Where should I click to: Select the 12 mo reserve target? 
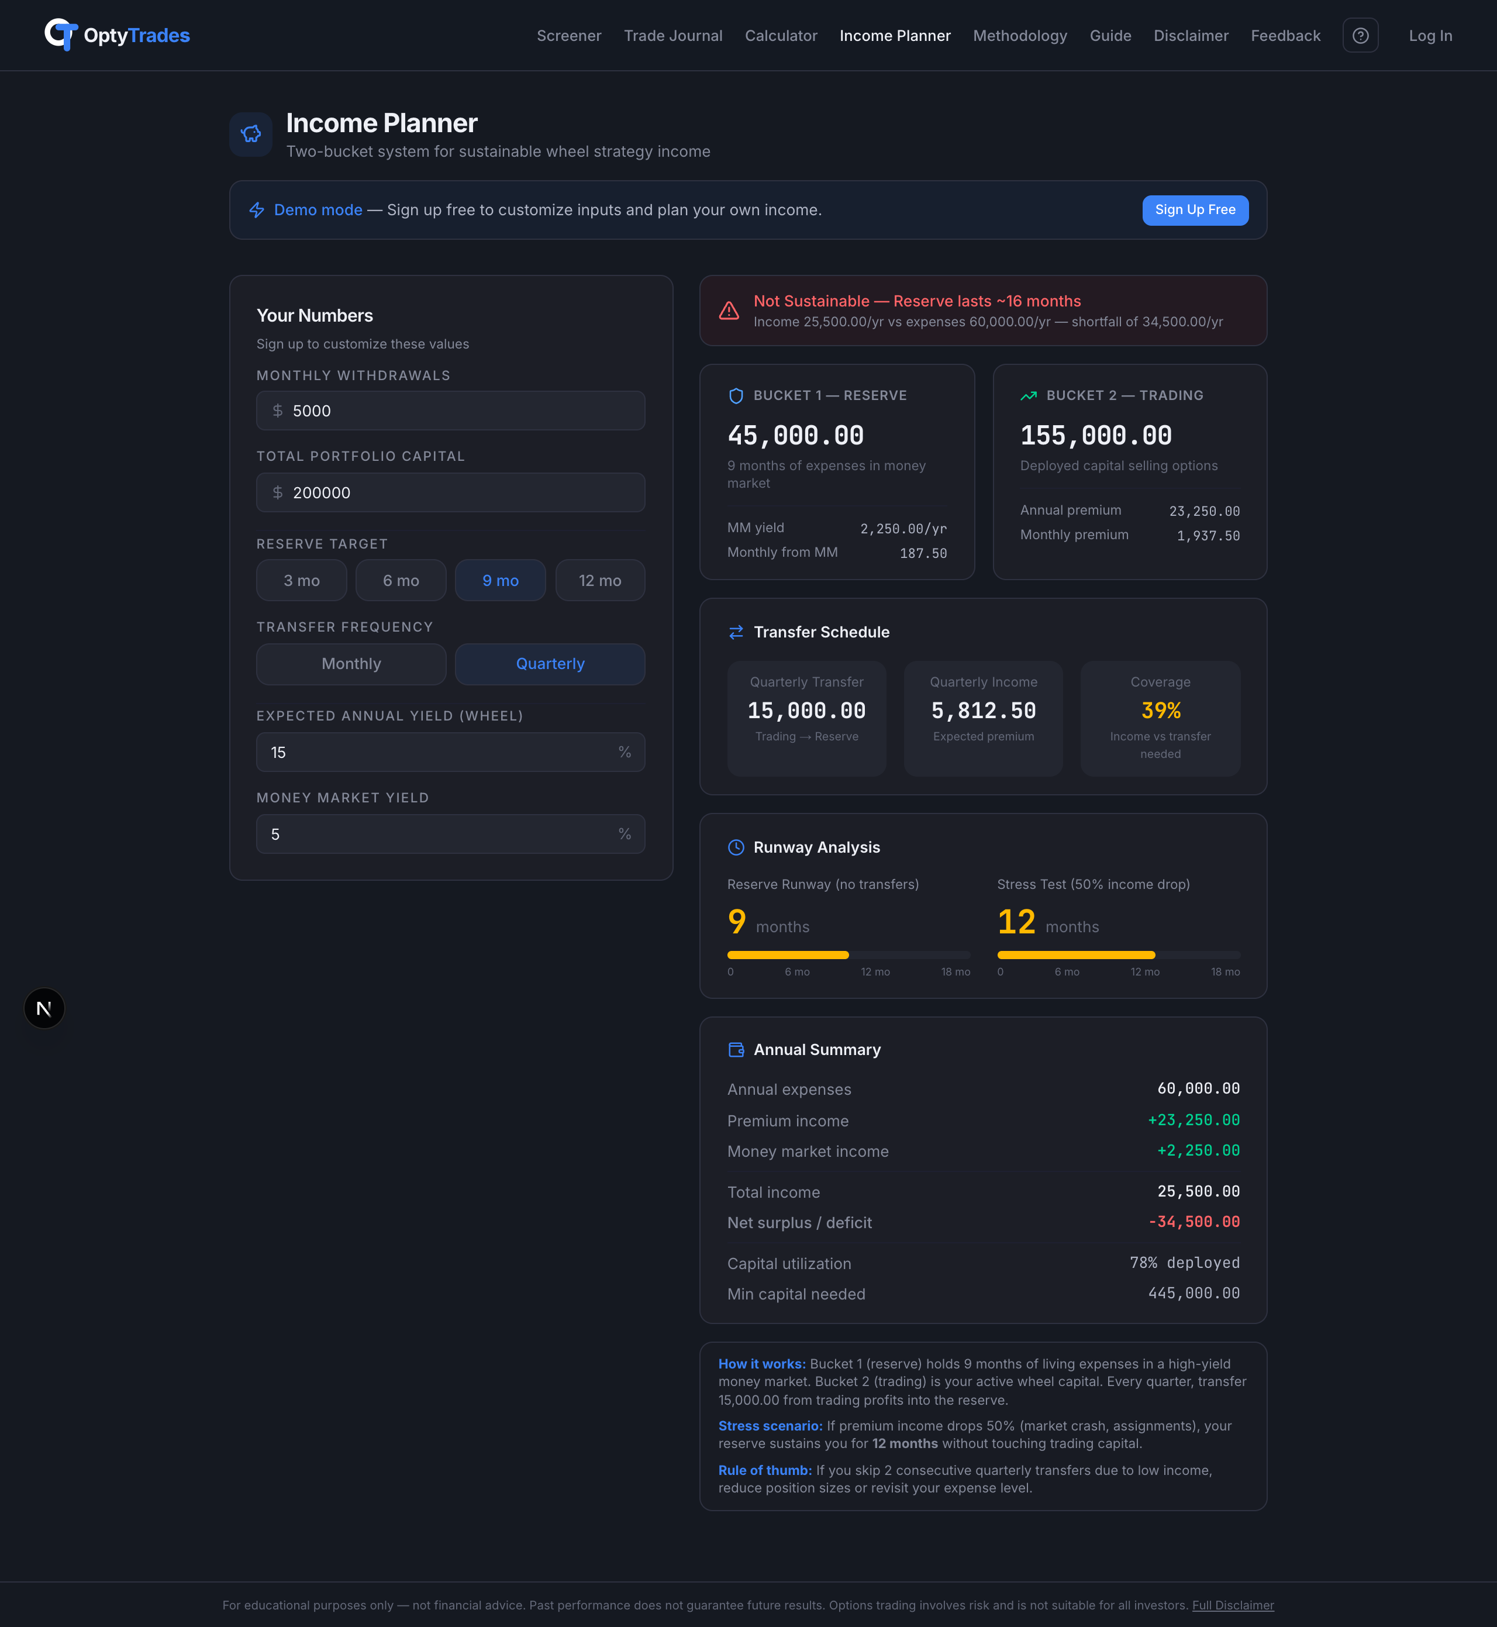(599, 580)
